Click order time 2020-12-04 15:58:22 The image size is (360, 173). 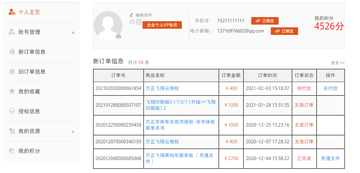267,158
